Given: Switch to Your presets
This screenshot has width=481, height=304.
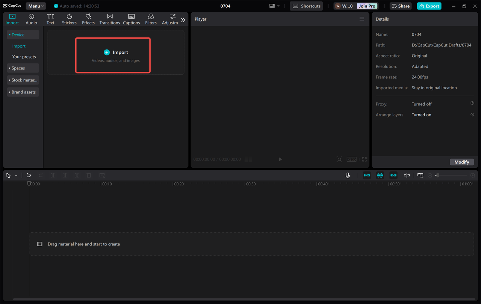Looking at the screenshot, I should tap(24, 56).
